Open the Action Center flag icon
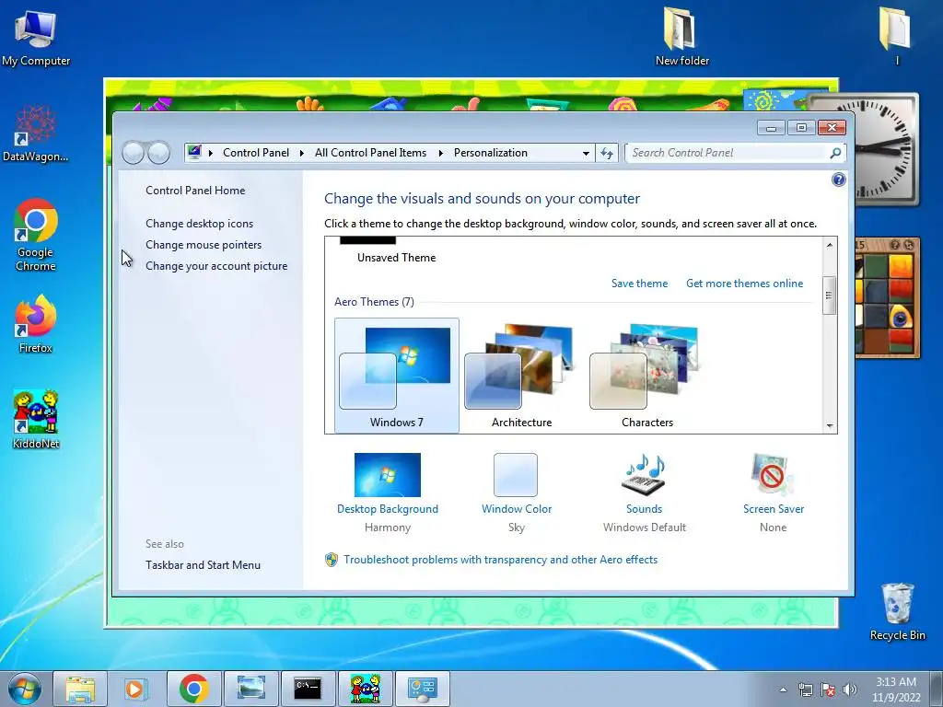The image size is (943, 707). 828,690
